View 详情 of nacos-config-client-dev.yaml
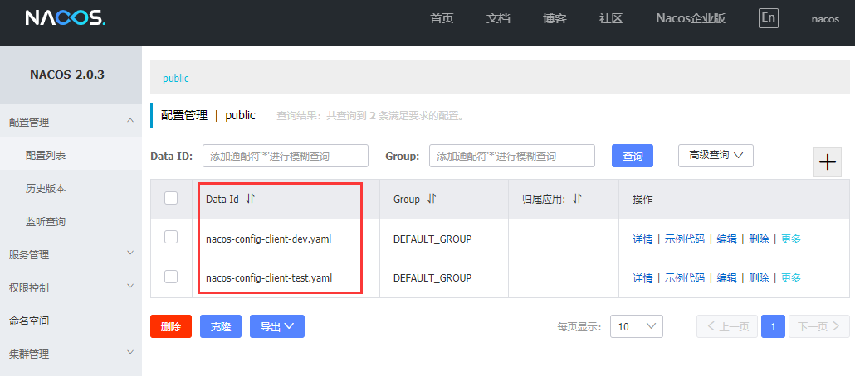The height and width of the screenshot is (376, 855). pos(642,239)
